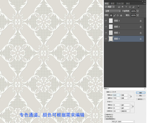Click the pixel width input field
This screenshot has width=147, height=123.
pos(117,95)
